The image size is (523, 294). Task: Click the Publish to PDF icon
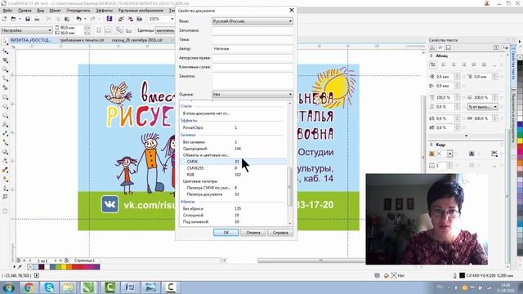coord(140,19)
